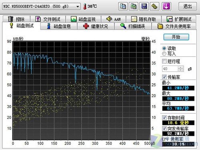Screen dimensions: 200x150
Task: Open the 文件测试 file benchmark tab
Action: point(48,19)
